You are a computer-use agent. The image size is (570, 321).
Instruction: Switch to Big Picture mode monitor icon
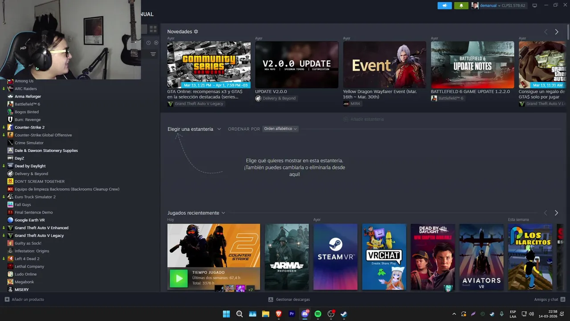coord(534,5)
